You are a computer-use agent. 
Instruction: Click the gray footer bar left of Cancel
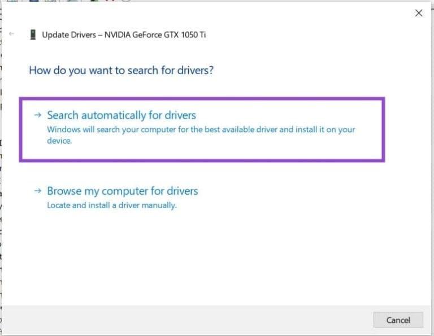(186, 320)
